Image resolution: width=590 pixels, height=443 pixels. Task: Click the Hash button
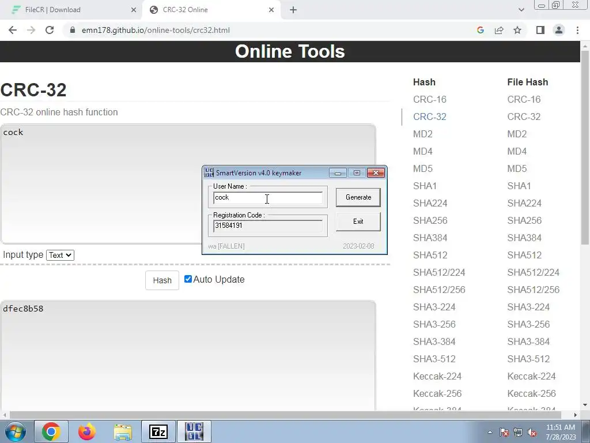[x=162, y=280]
